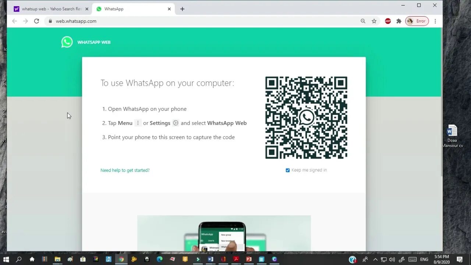Open the Windows Start menu
Screen dimensions: 471x265
(6, 259)
